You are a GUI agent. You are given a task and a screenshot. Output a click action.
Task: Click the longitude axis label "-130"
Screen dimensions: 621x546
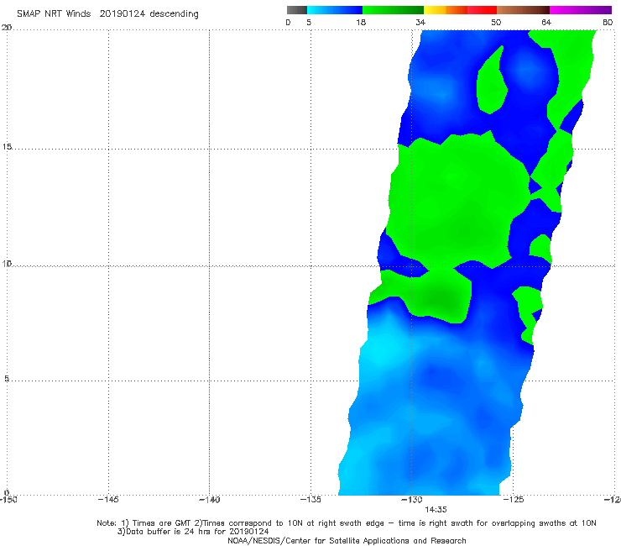click(x=412, y=500)
